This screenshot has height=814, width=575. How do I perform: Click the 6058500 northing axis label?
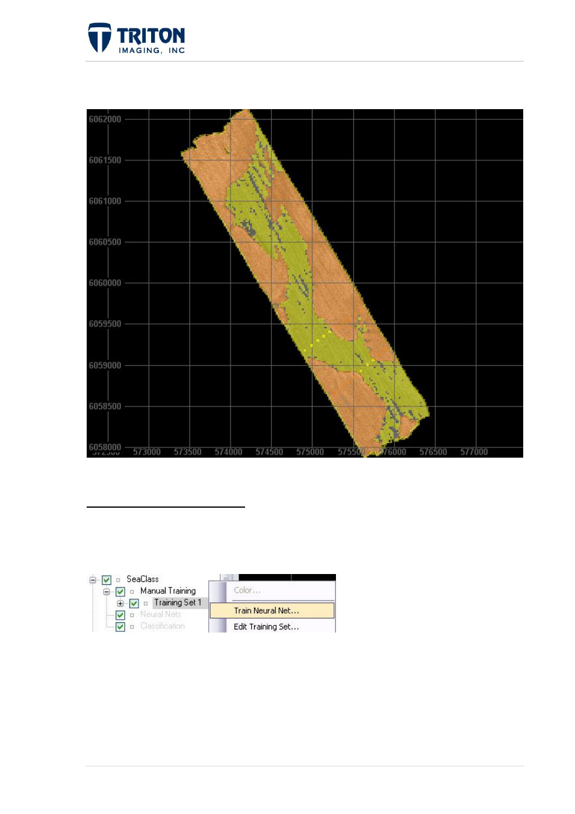[x=105, y=406]
